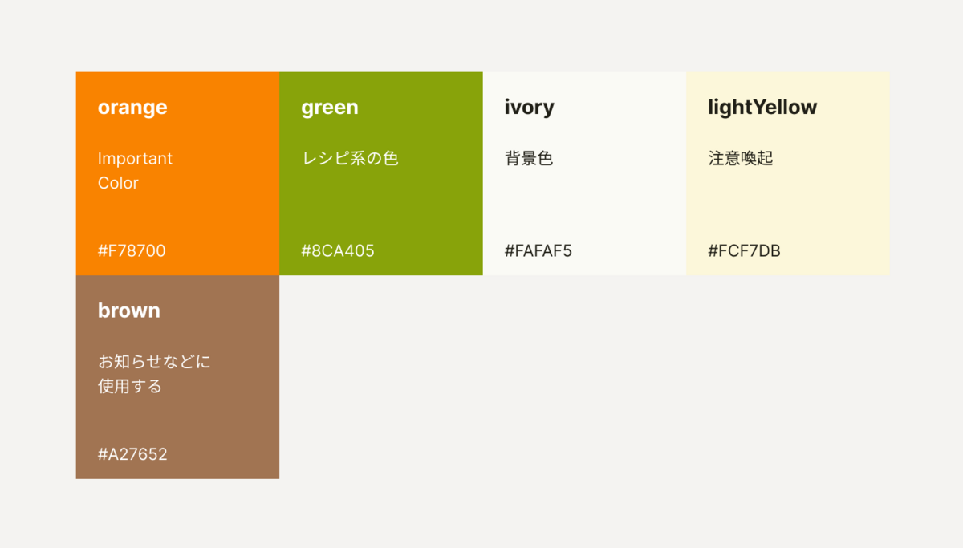The width and height of the screenshot is (963, 548).
Task: Click the '背景色' description text
Action: (529, 158)
